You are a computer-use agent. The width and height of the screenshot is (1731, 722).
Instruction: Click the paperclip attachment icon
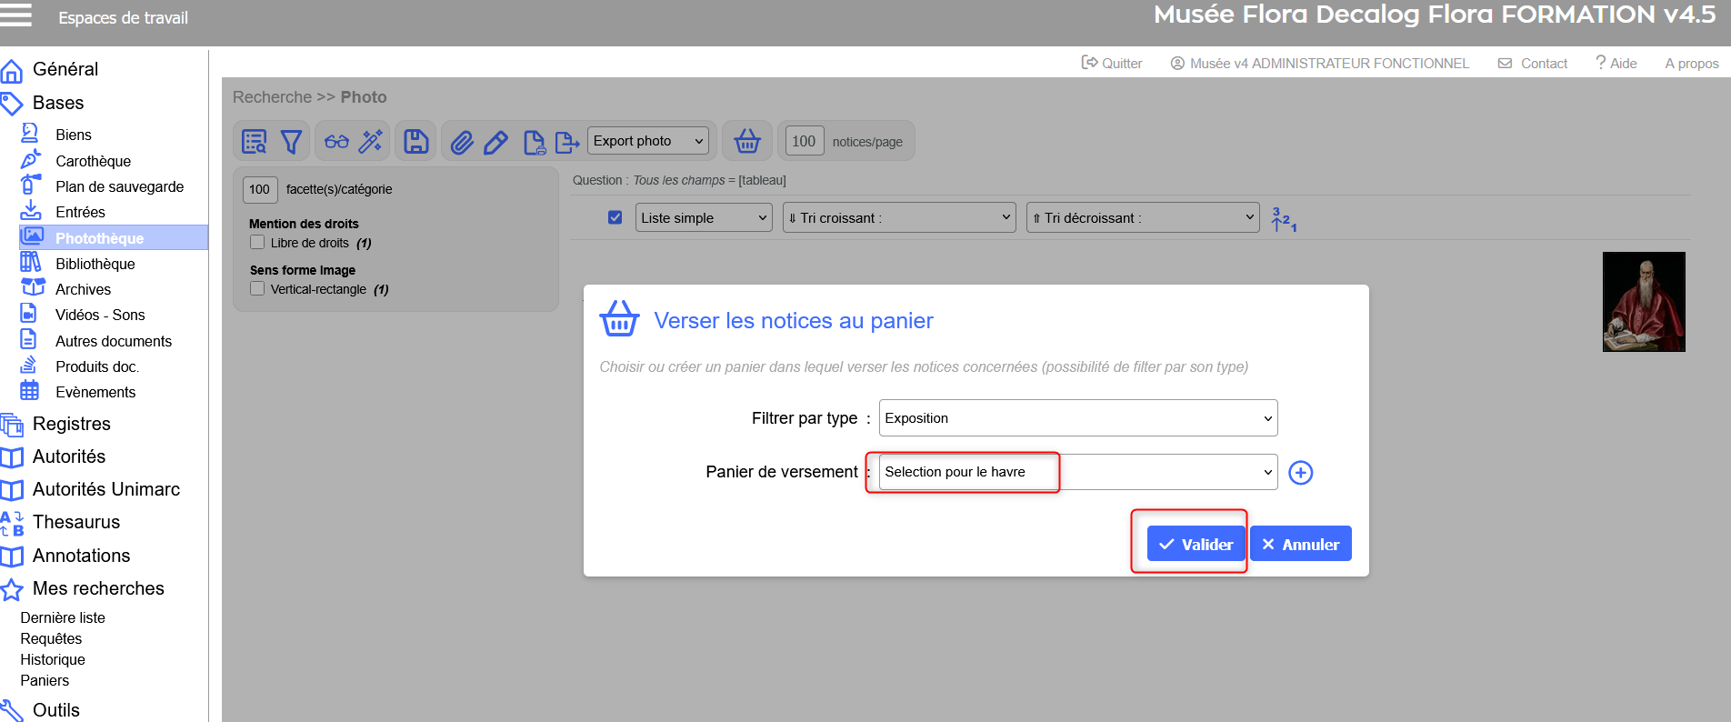(x=462, y=142)
